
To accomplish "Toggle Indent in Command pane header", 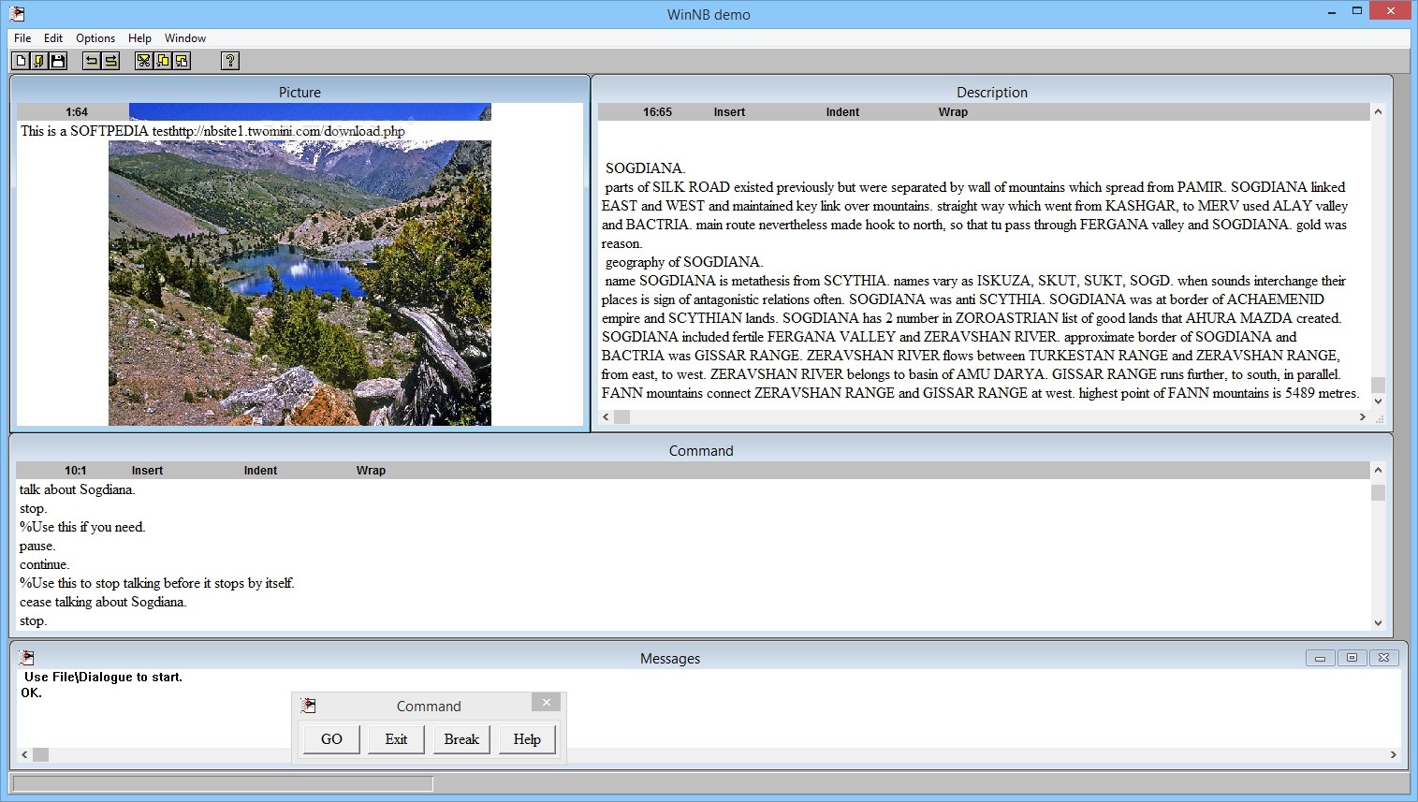I will click(x=260, y=471).
